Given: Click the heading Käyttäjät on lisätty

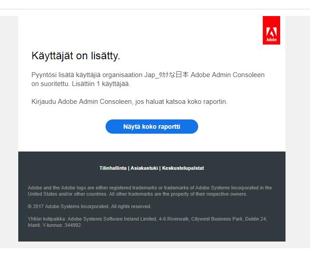Looking at the screenshot, I should 76,56.
